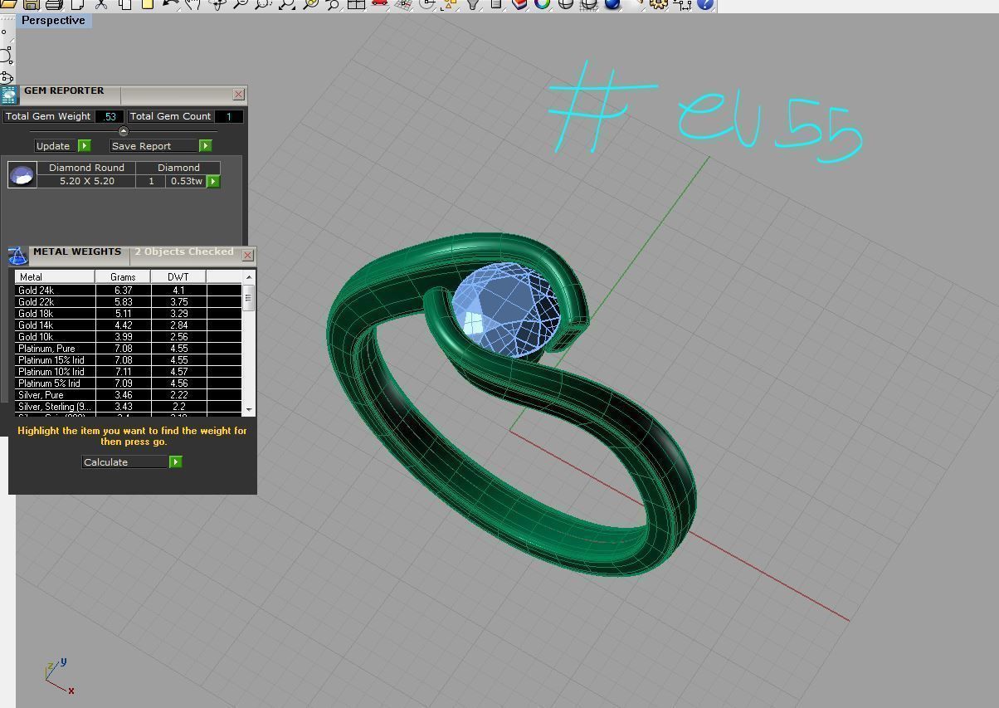Screen dimensions: 999x708
Task: Click the Total Gem Weight value field
Action: point(110,117)
